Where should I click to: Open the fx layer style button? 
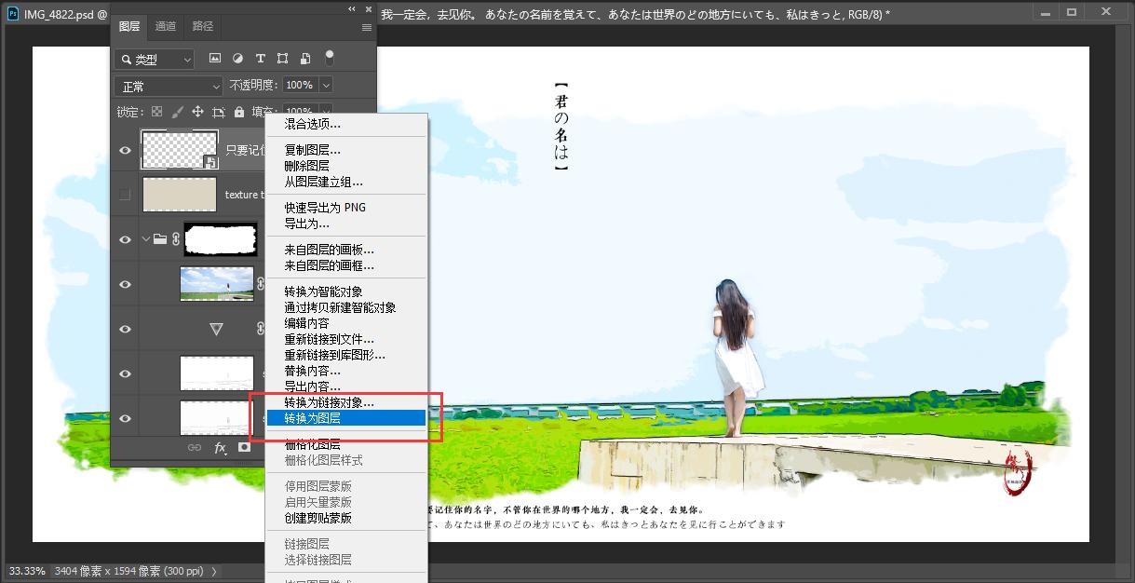pos(221,448)
